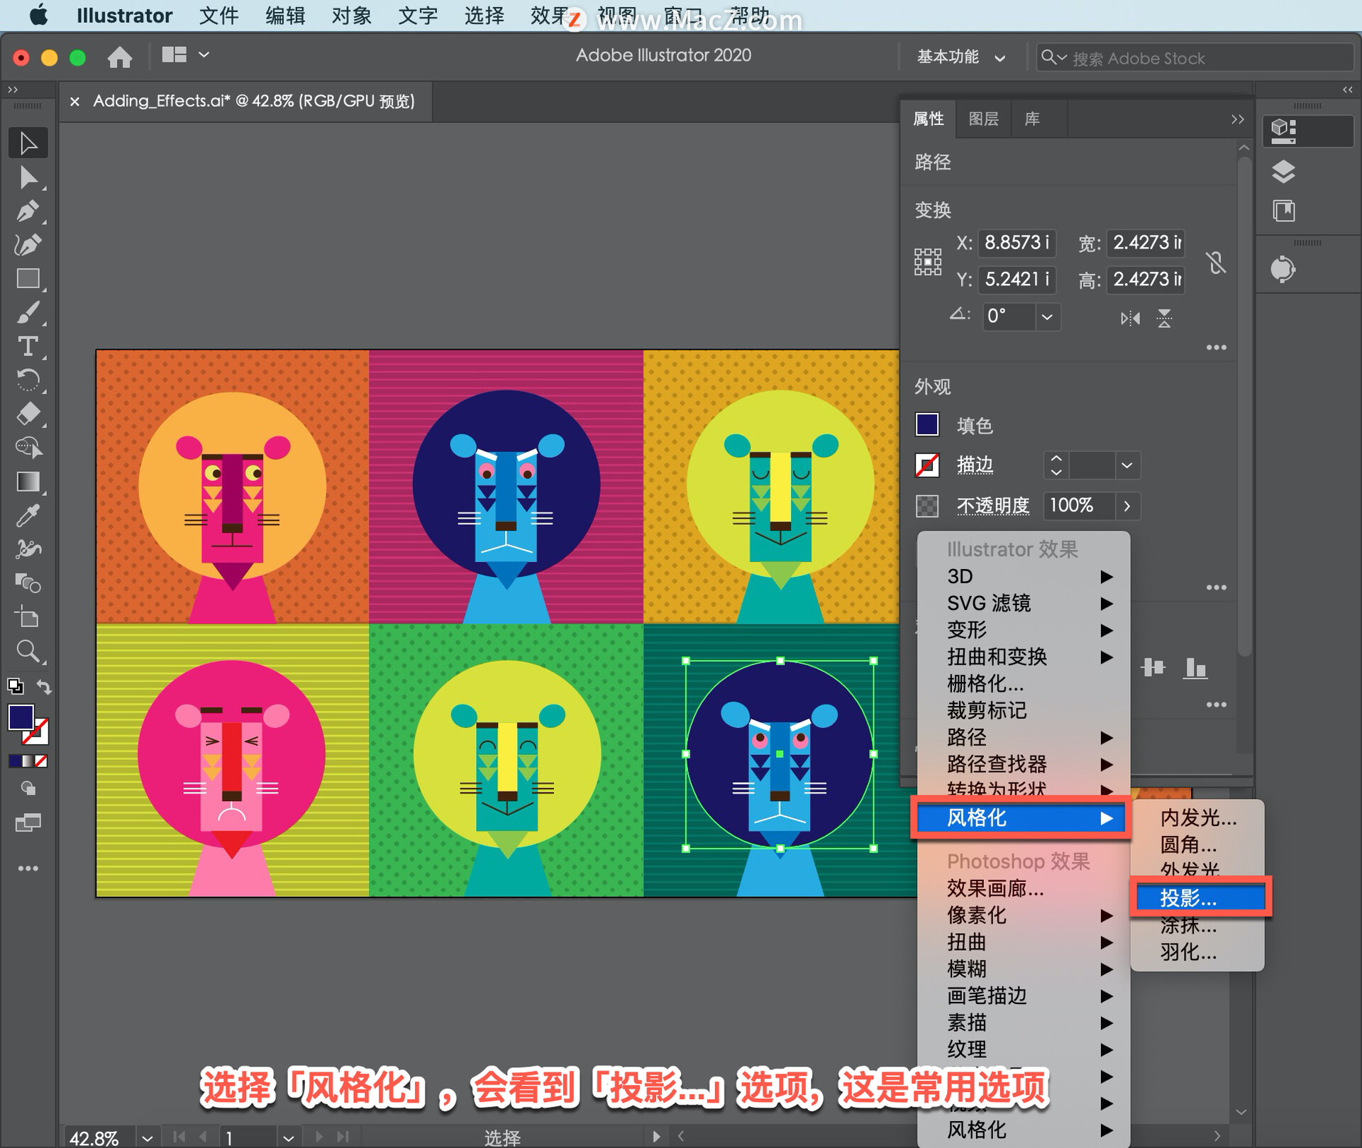Switch to the 图层 tab
This screenshot has width=1362, height=1148.
click(x=983, y=119)
